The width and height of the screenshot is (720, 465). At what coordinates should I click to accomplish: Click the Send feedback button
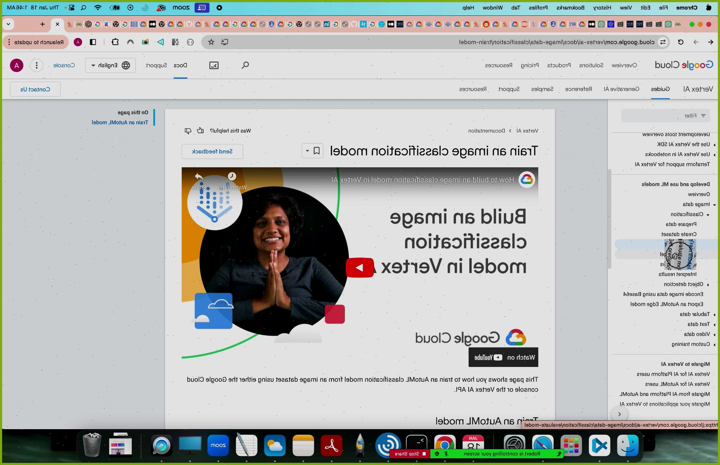[x=212, y=151]
